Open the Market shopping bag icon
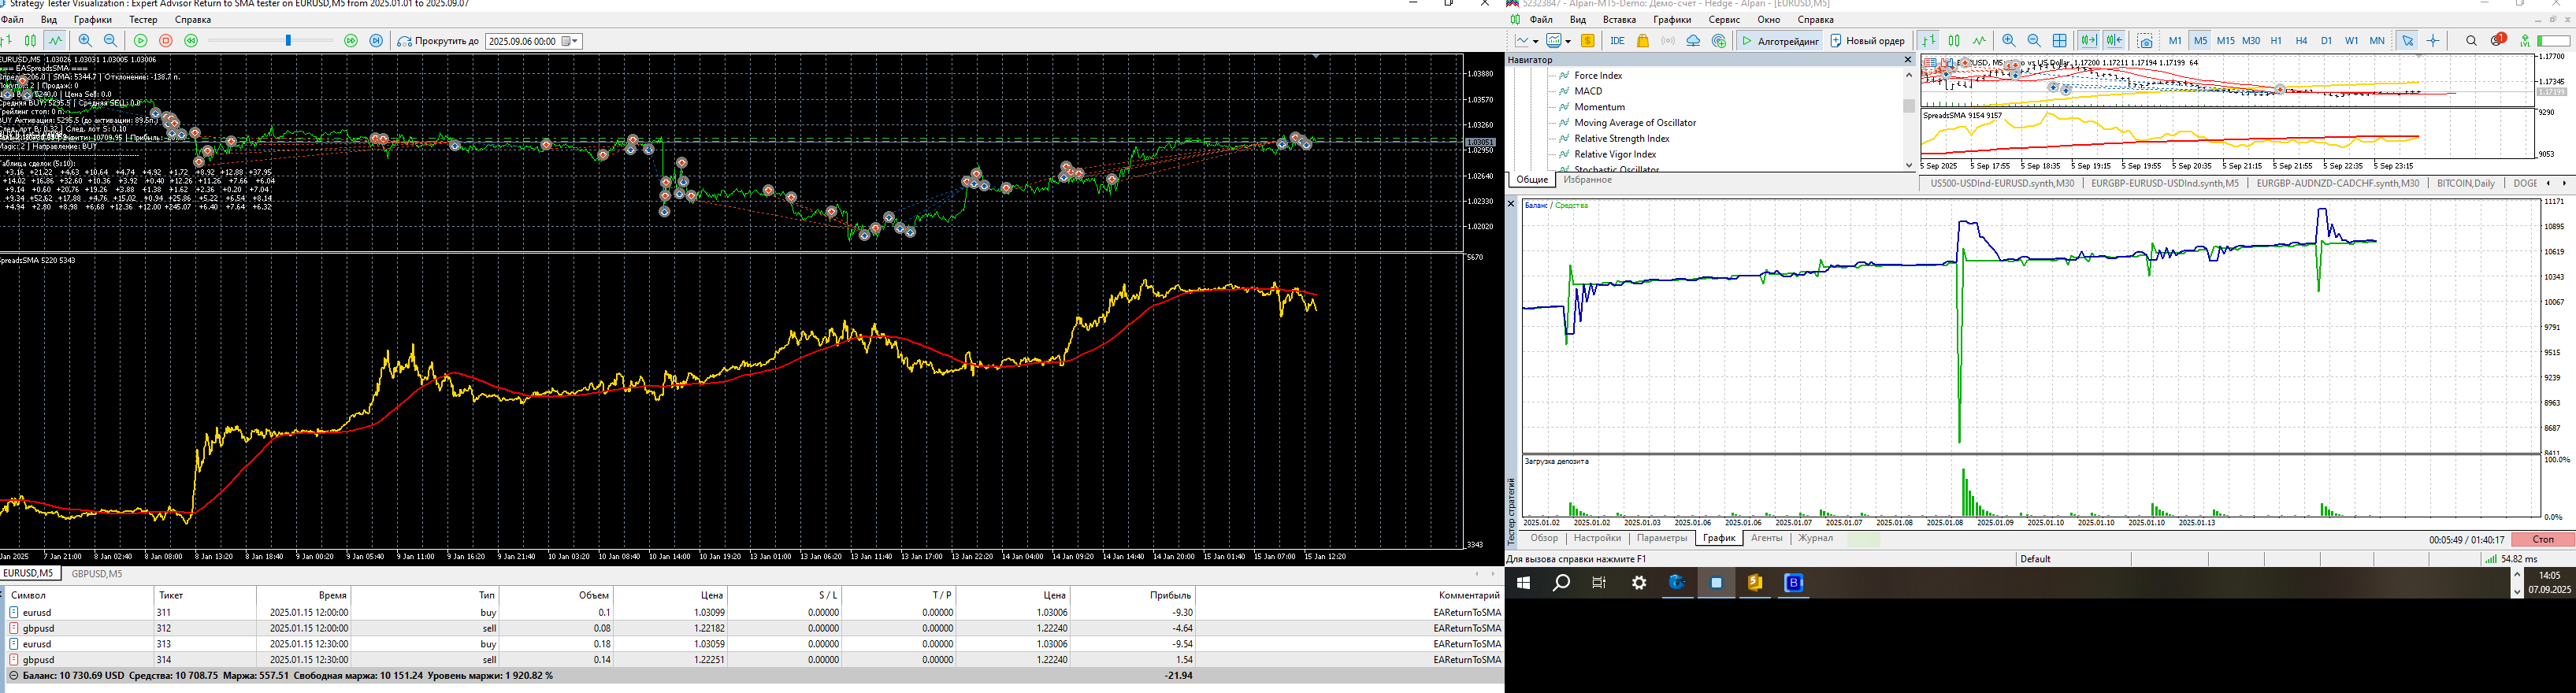This screenshot has height=693, width=2576. 1643,41
